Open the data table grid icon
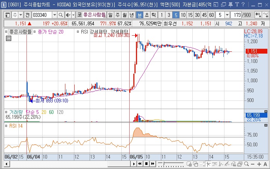 pyautogui.click(x=9, y=38)
